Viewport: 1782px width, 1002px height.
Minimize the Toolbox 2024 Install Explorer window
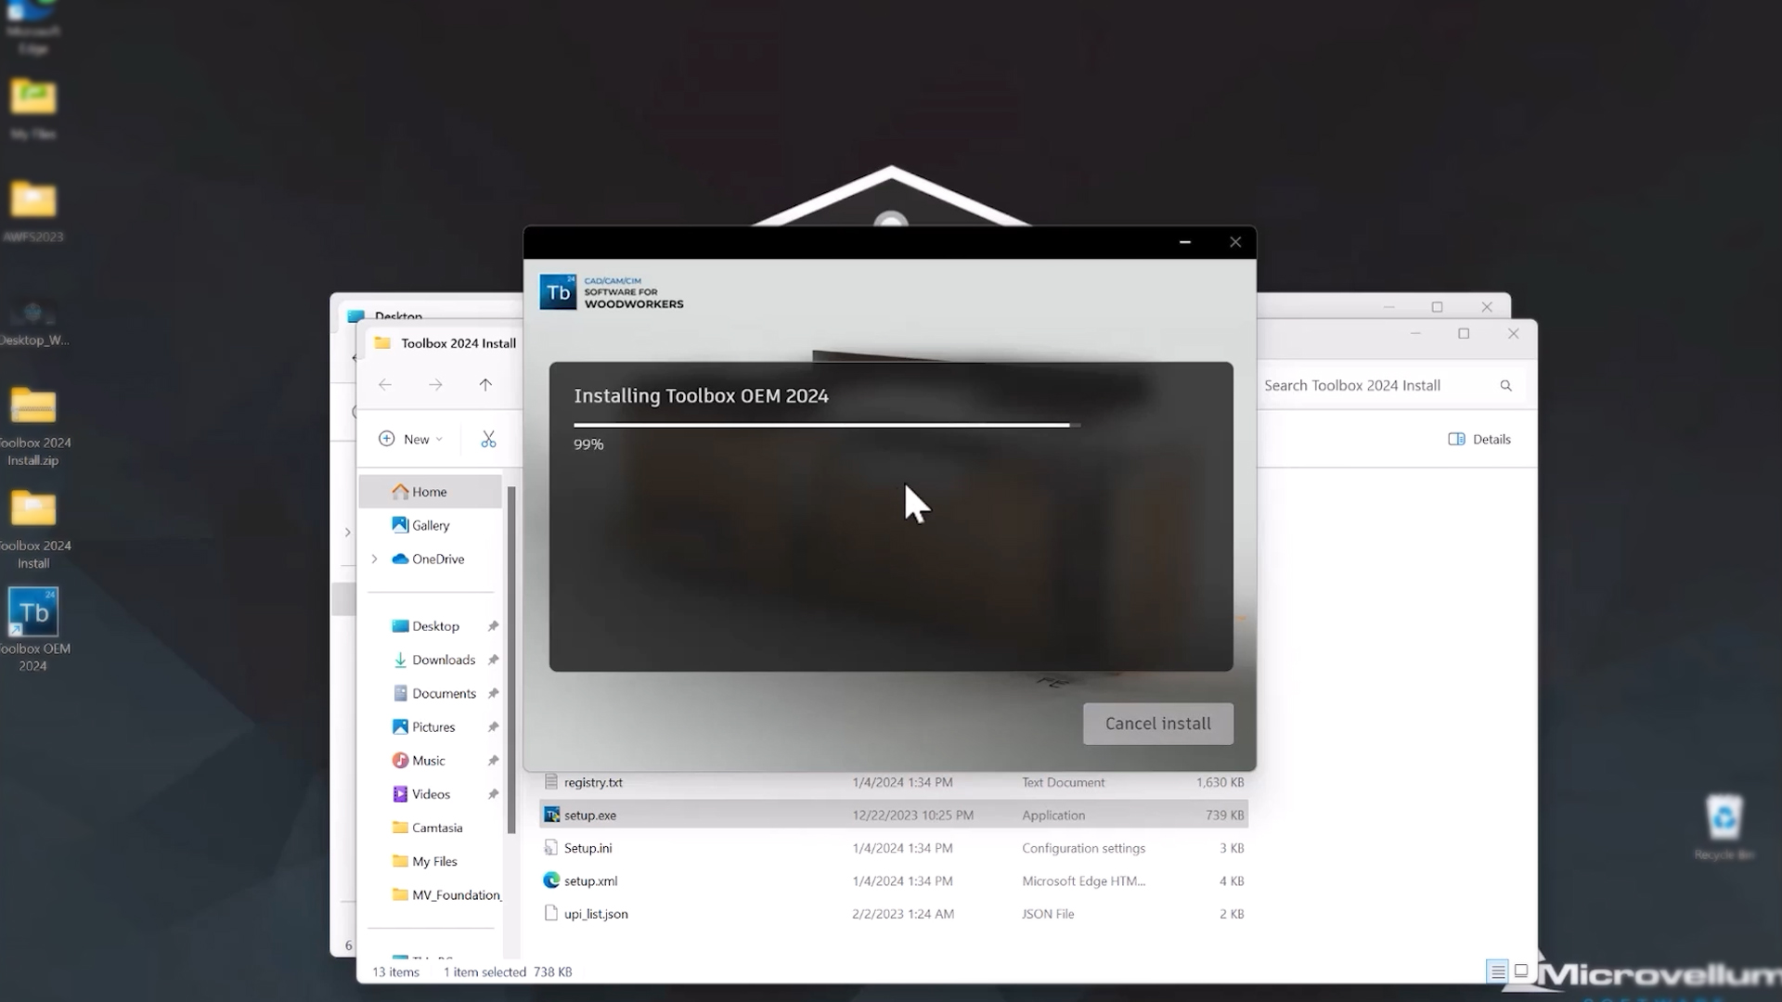[x=1415, y=334]
